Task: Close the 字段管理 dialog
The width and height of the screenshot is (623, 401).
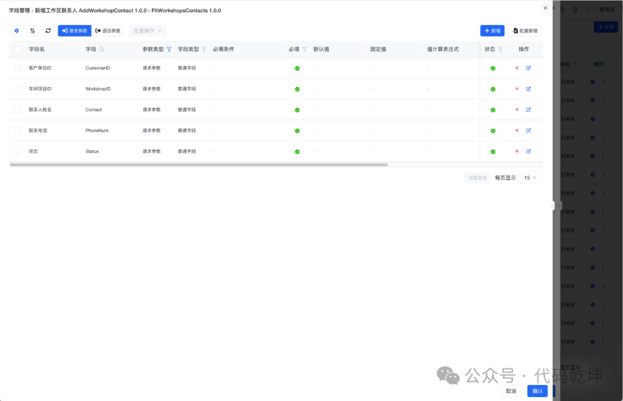Action: click(x=545, y=8)
